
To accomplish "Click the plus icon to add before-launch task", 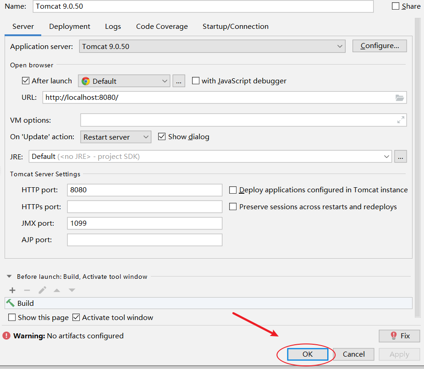I will coord(12,290).
